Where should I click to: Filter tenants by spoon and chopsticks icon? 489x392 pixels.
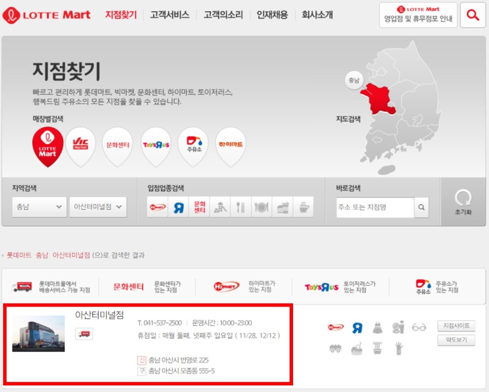coord(241,207)
